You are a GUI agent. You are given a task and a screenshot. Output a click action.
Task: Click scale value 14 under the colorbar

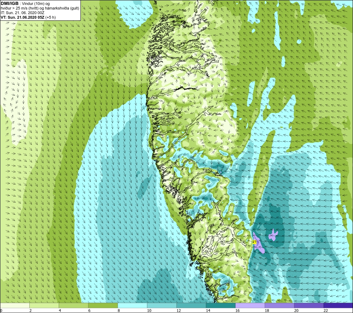(x=208, y=311)
